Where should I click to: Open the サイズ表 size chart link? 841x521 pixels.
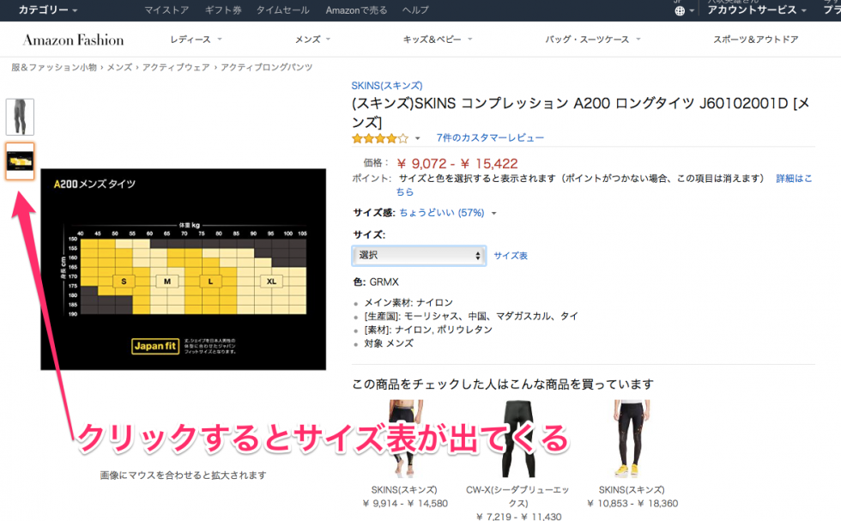pyautogui.click(x=510, y=256)
